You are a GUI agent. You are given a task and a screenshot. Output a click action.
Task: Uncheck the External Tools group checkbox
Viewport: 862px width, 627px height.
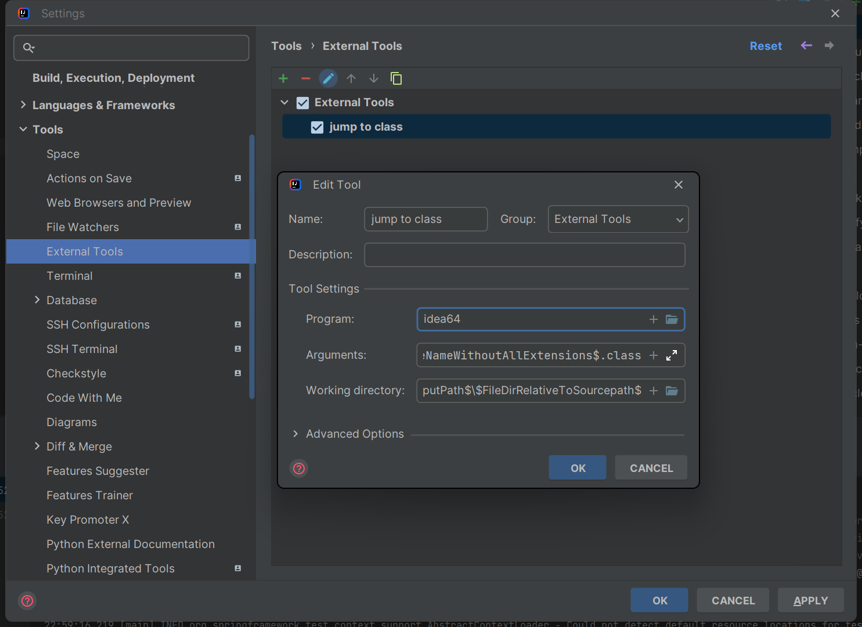(x=303, y=103)
